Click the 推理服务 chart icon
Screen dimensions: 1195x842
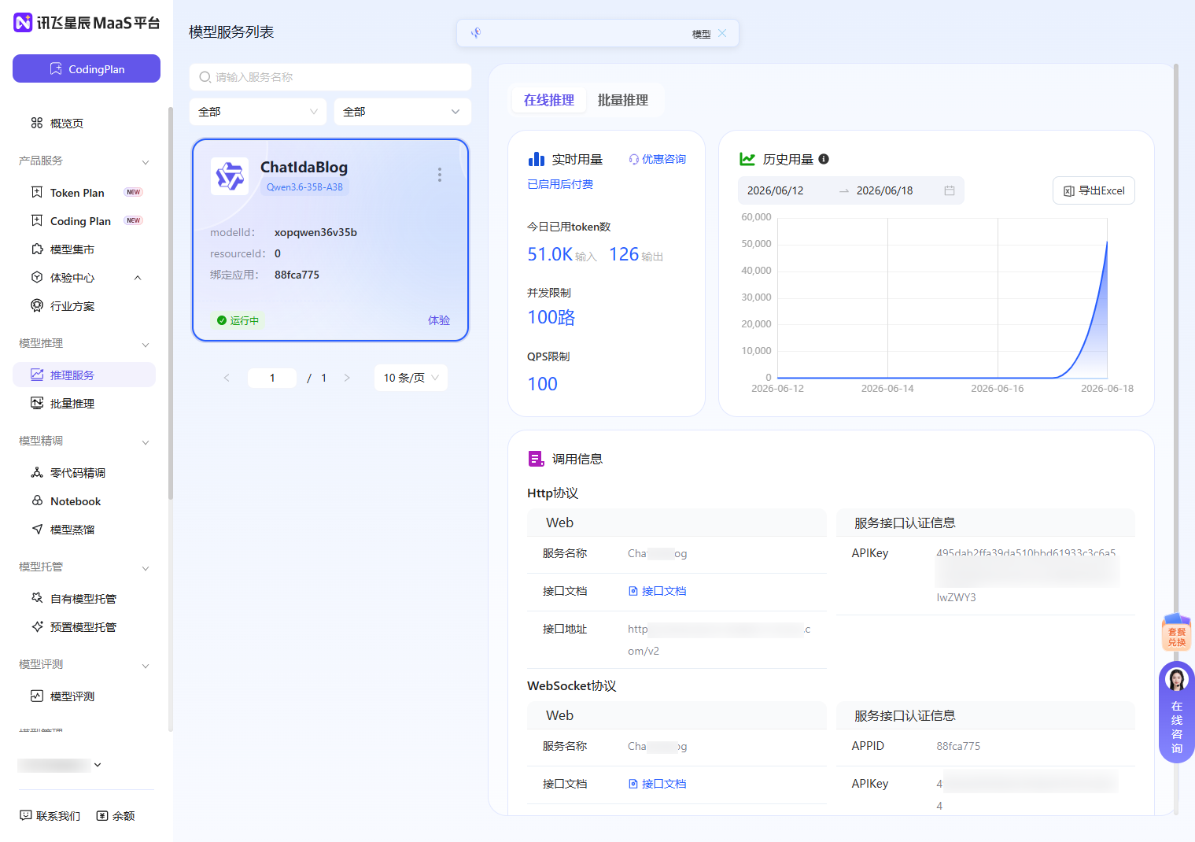[37, 375]
